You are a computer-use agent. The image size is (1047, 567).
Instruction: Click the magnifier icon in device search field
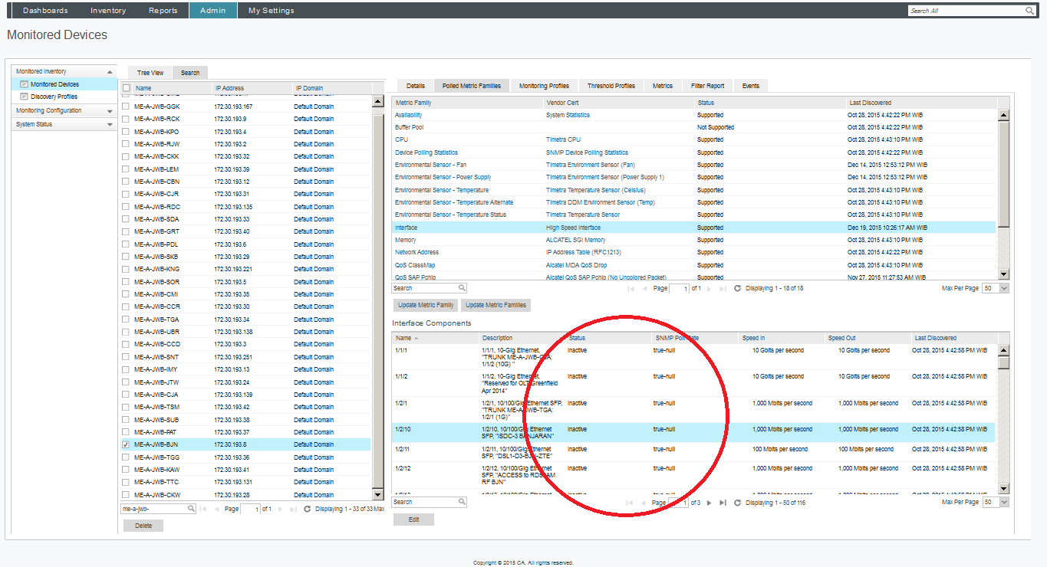click(191, 507)
